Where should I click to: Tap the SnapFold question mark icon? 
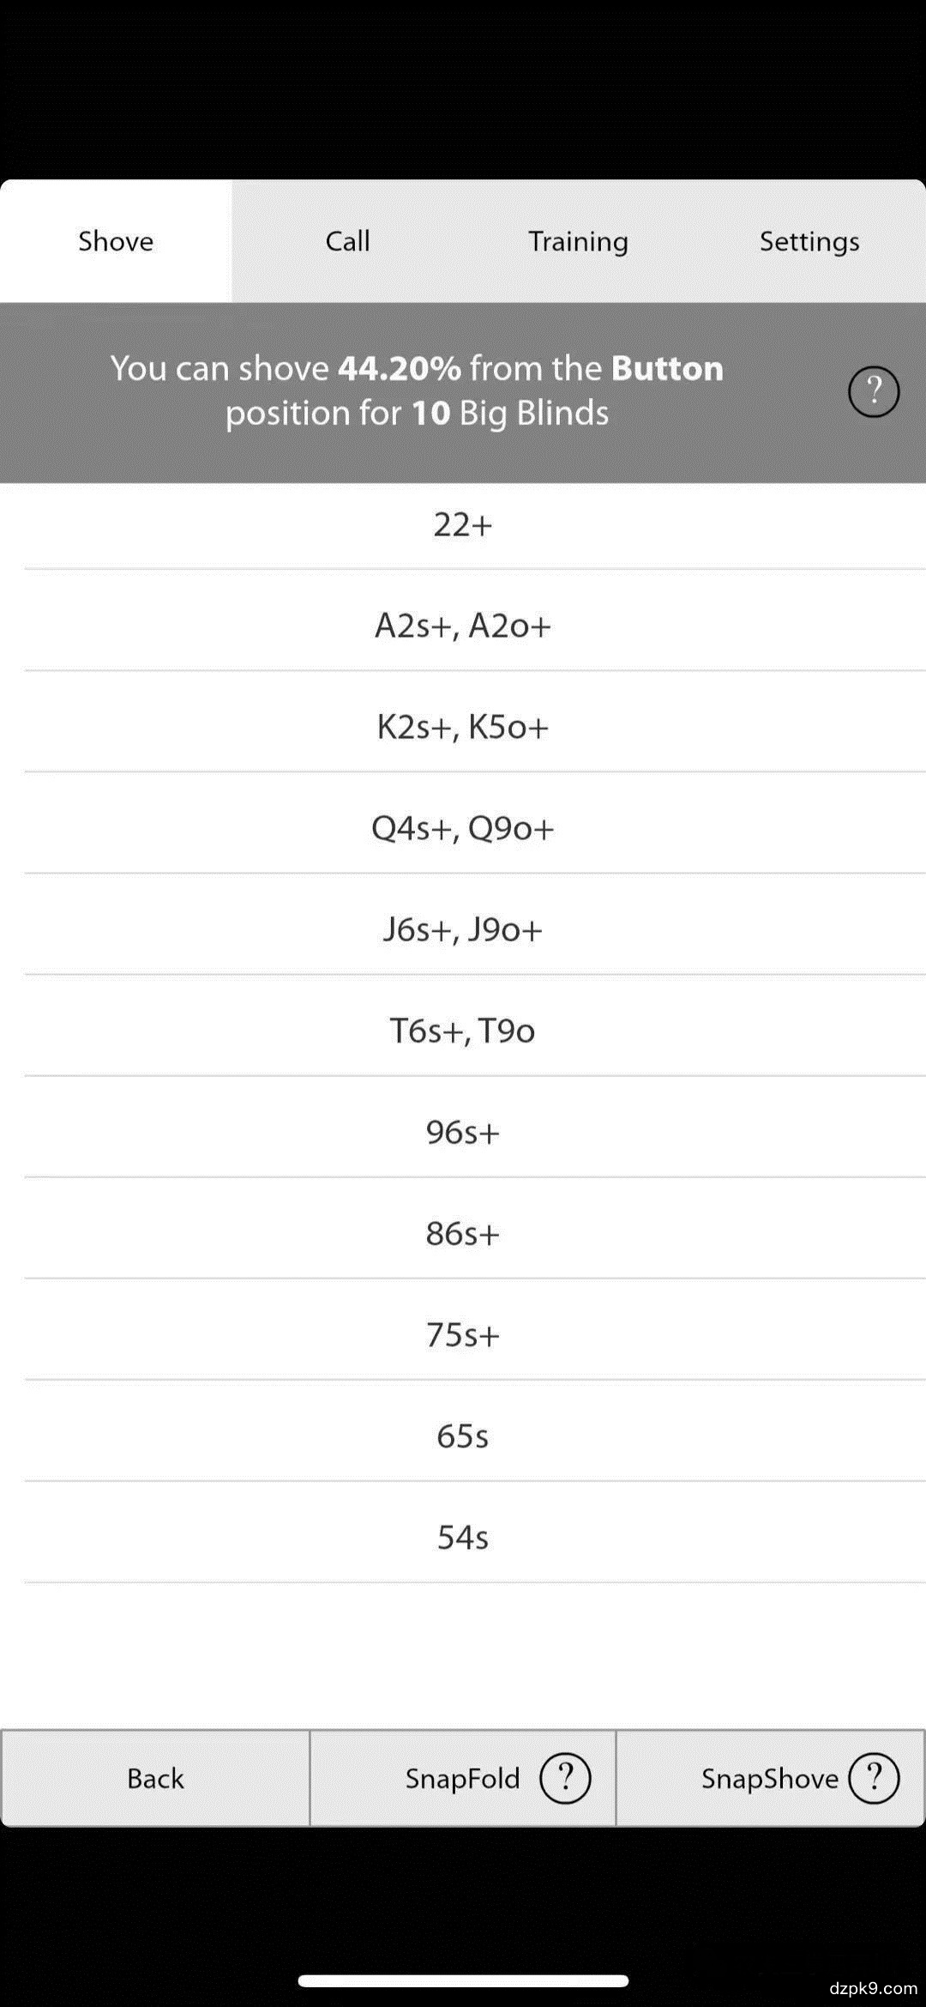[x=565, y=1778]
